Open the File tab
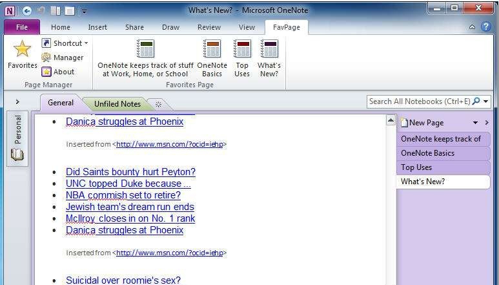This screenshot has height=285, width=499. 22,27
